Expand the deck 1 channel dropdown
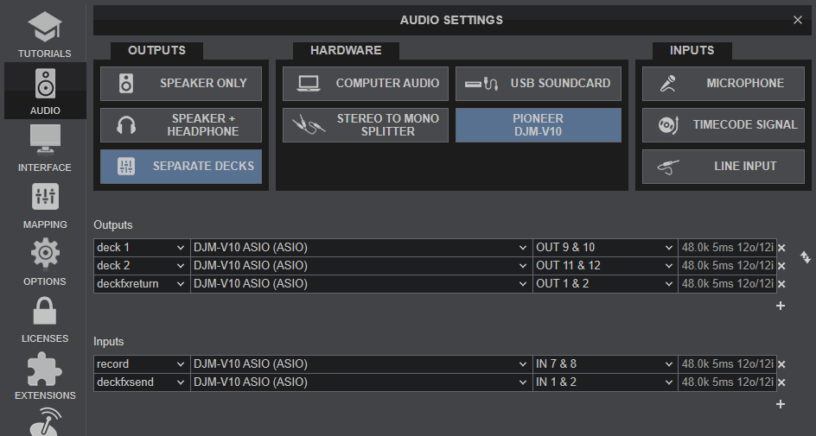Viewport: 816px width, 436px height. [142, 248]
